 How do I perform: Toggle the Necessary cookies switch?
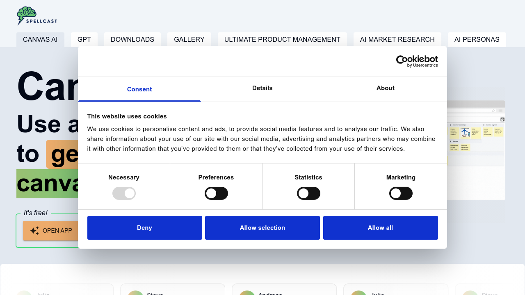pos(124,193)
